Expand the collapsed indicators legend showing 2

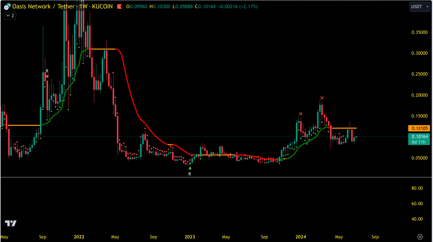10,15
